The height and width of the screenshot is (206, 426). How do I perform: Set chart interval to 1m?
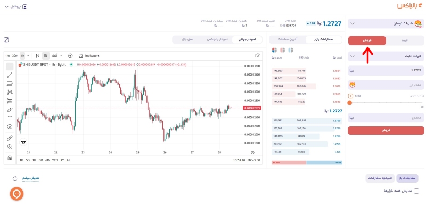coord(7,56)
